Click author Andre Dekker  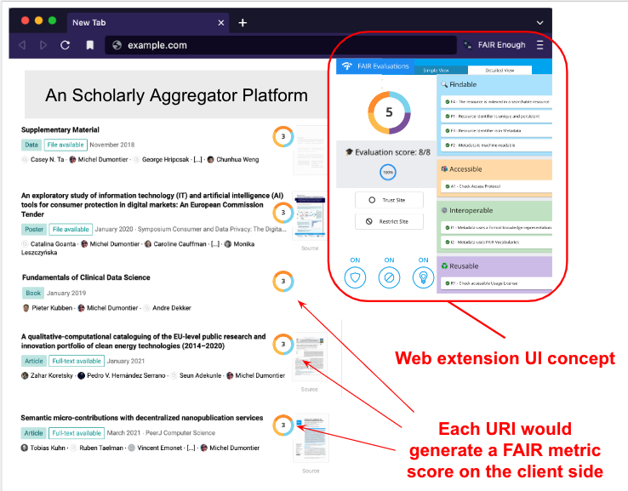point(171,308)
